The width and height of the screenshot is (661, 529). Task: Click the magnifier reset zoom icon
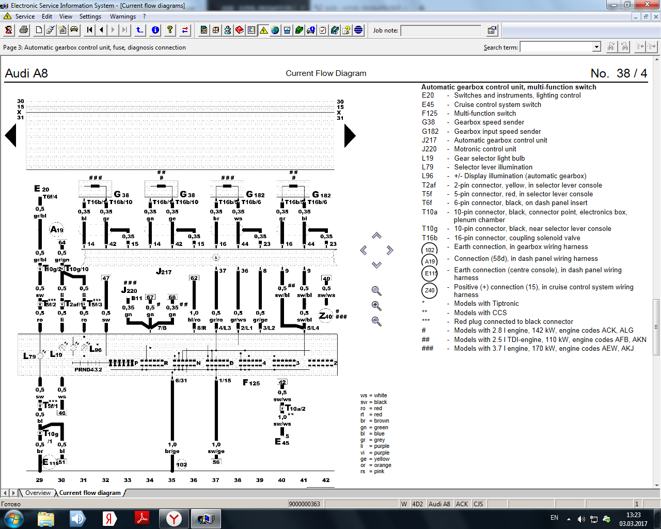point(376,291)
